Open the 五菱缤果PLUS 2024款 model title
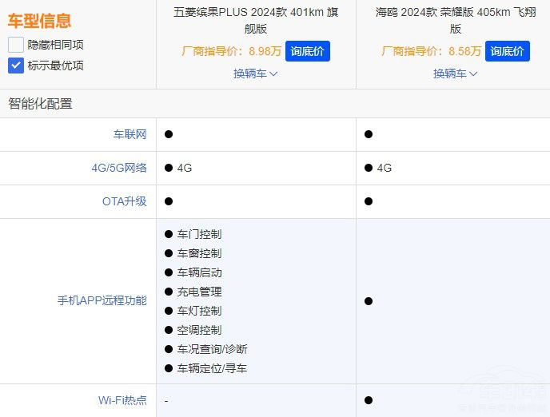The width and height of the screenshot is (550, 417). tap(255, 20)
